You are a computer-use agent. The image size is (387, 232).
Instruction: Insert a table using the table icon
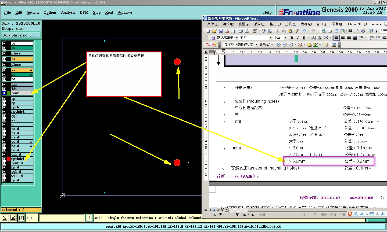click(x=336, y=31)
